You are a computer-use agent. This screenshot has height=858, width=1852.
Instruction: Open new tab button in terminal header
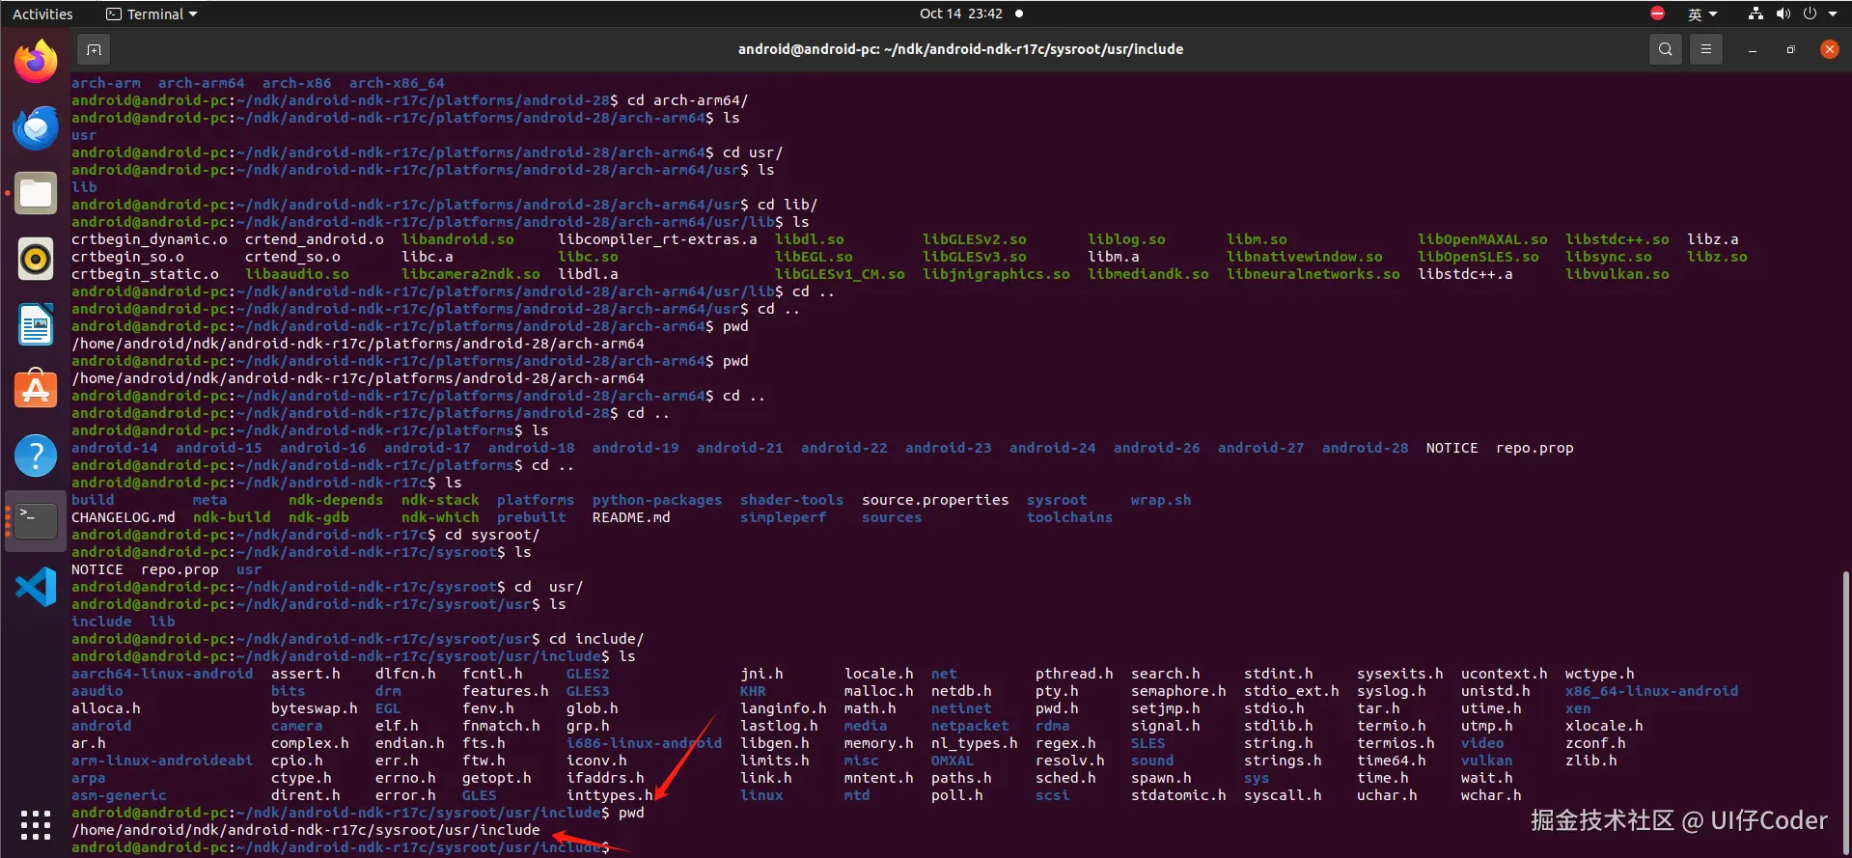[x=94, y=49]
